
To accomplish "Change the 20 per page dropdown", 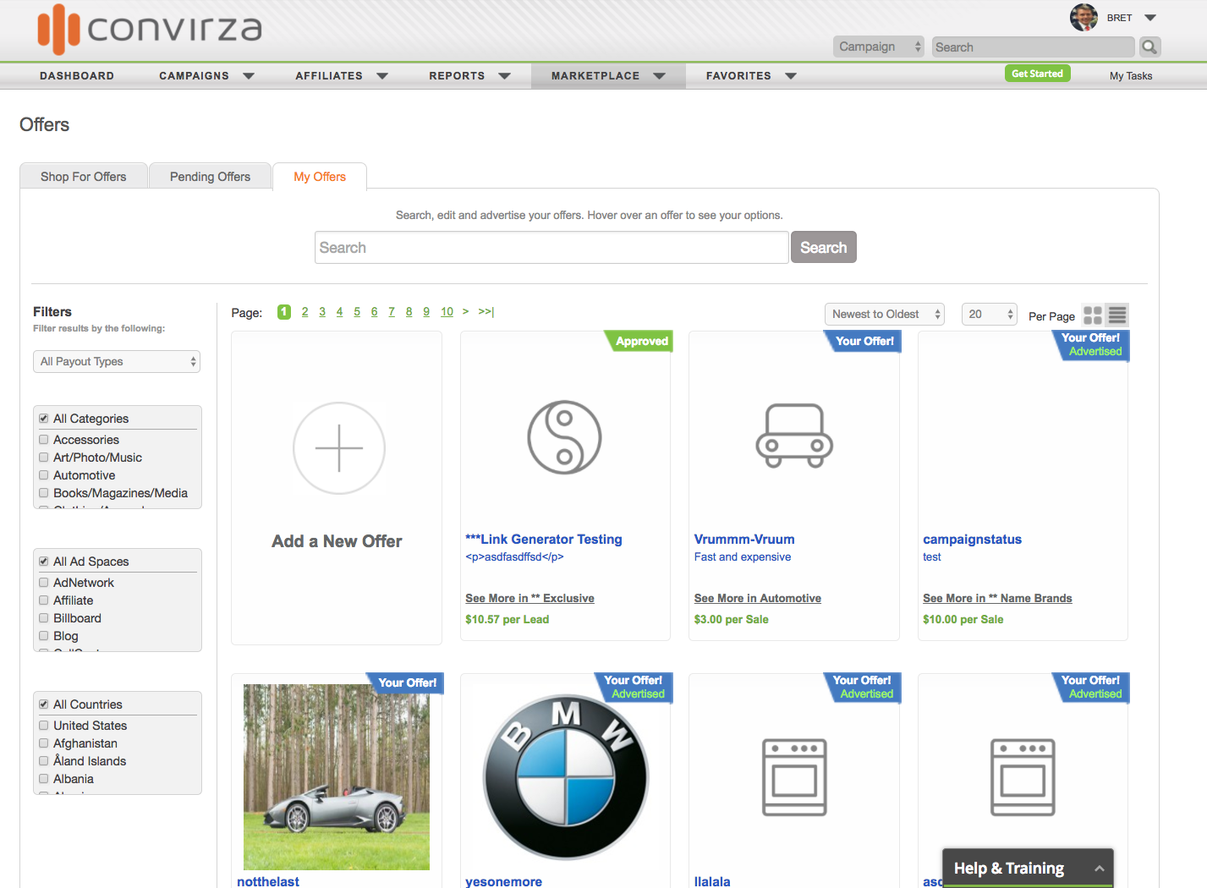I will [989, 314].
